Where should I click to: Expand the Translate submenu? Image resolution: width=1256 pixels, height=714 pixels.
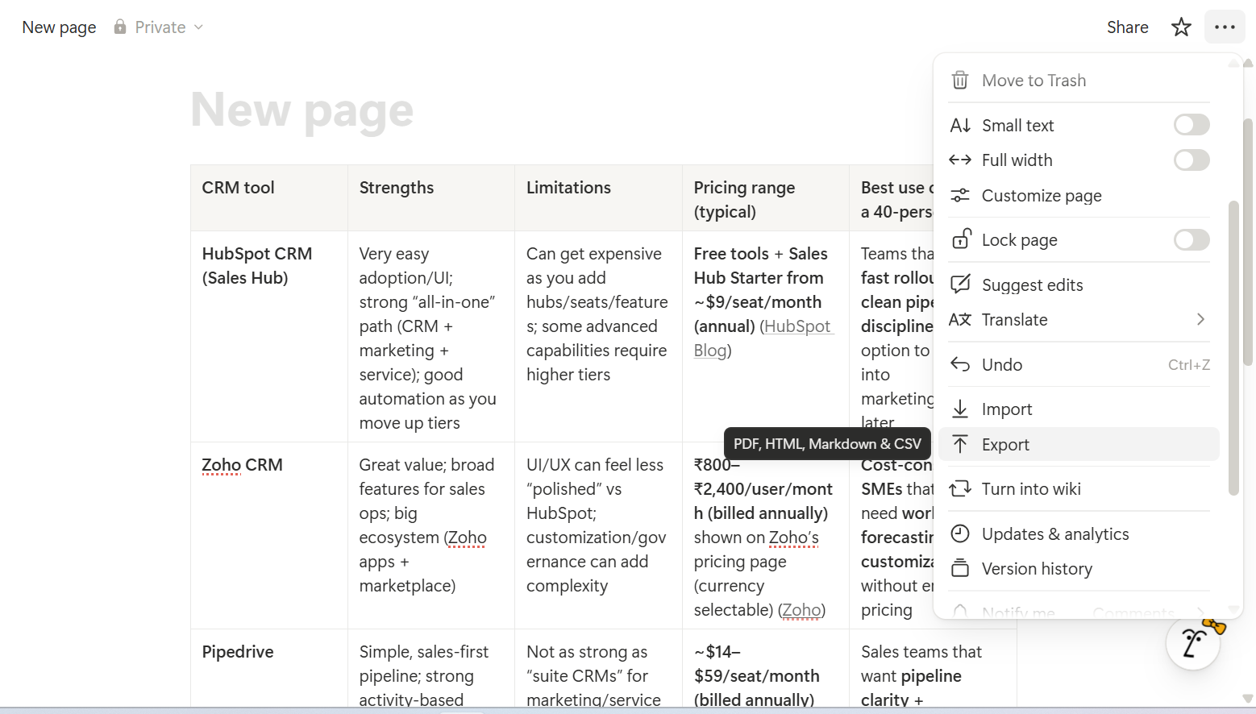pos(1200,319)
